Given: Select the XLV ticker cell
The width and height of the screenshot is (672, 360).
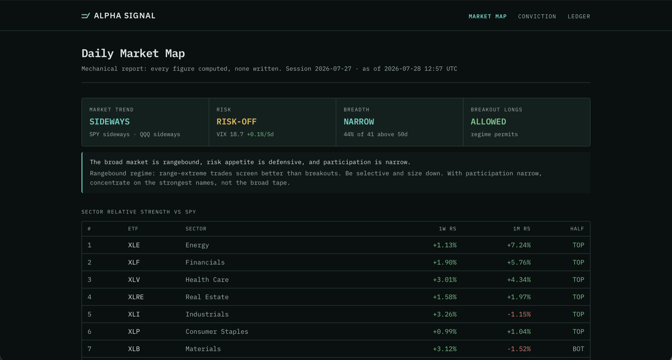Looking at the screenshot, I should click(134, 279).
